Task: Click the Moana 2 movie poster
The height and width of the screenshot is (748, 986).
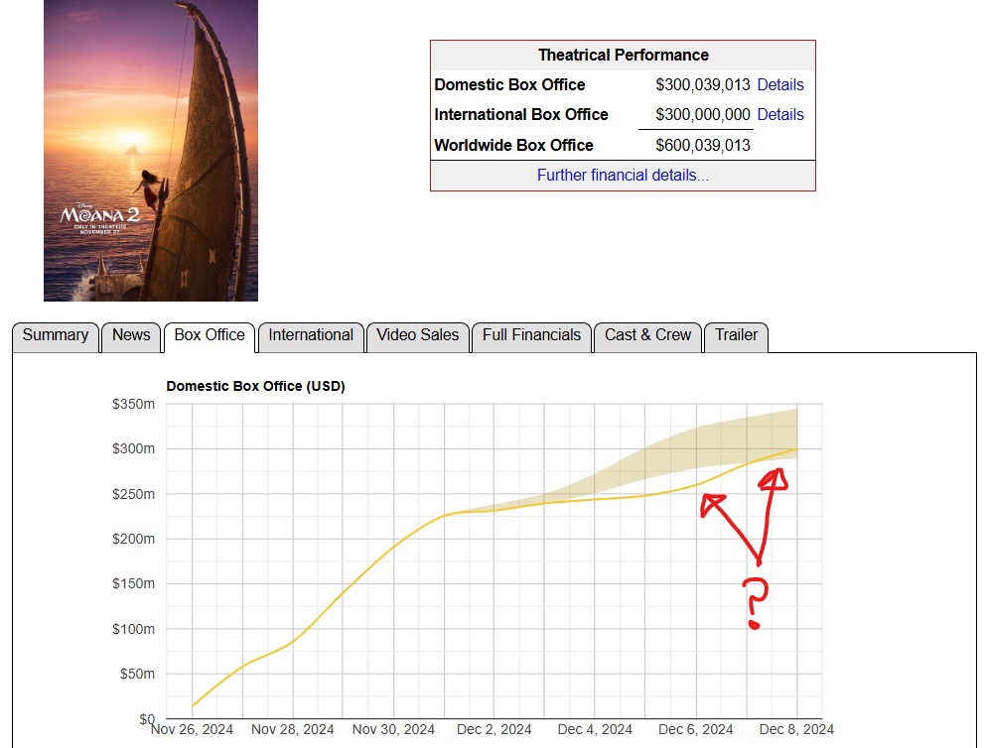Action: coord(151,149)
